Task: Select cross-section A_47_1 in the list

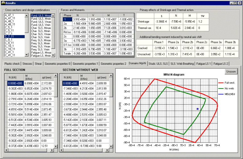Action: click(9, 15)
